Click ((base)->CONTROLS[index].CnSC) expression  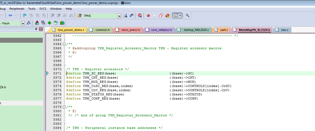click(x=200, y=86)
